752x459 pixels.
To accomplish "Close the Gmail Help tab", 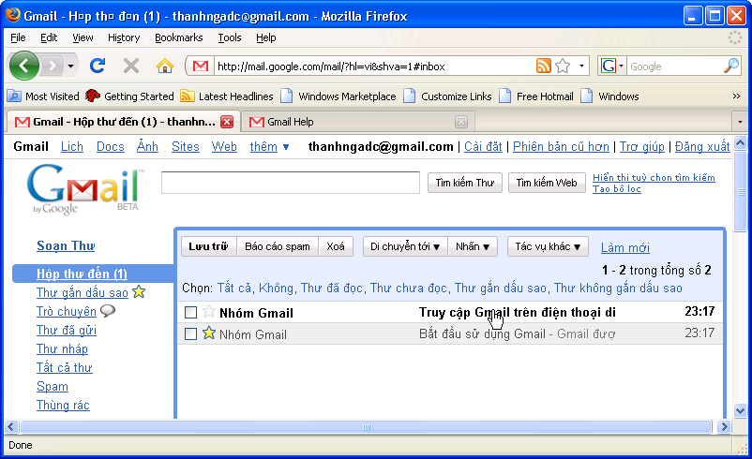I will pyautogui.click(x=461, y=122).
